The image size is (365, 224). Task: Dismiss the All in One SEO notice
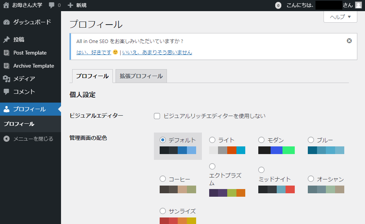(349, 41)
